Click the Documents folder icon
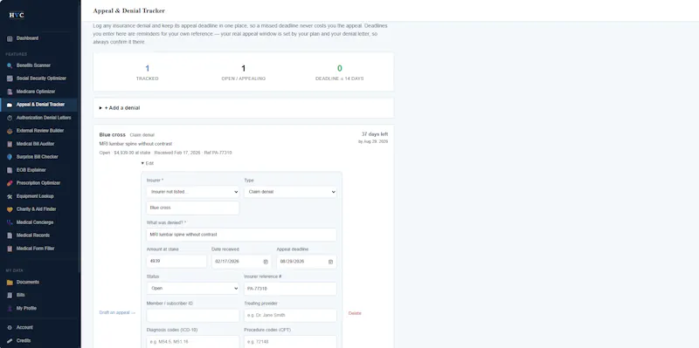Image resolution: width=699 pixels, height=348 pixels. click(x=10, y=282)
